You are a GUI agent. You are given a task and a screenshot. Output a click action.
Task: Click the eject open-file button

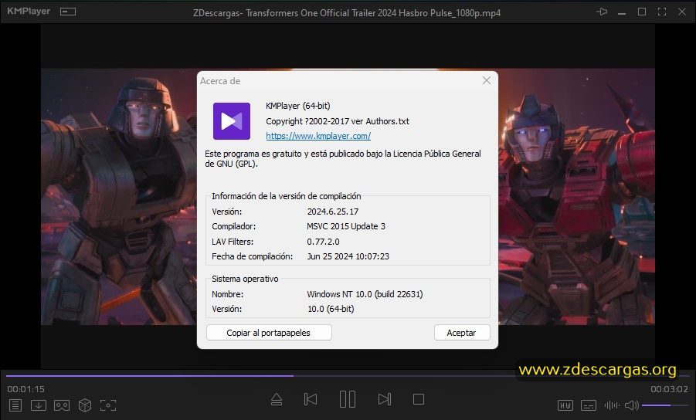(277, 400)
